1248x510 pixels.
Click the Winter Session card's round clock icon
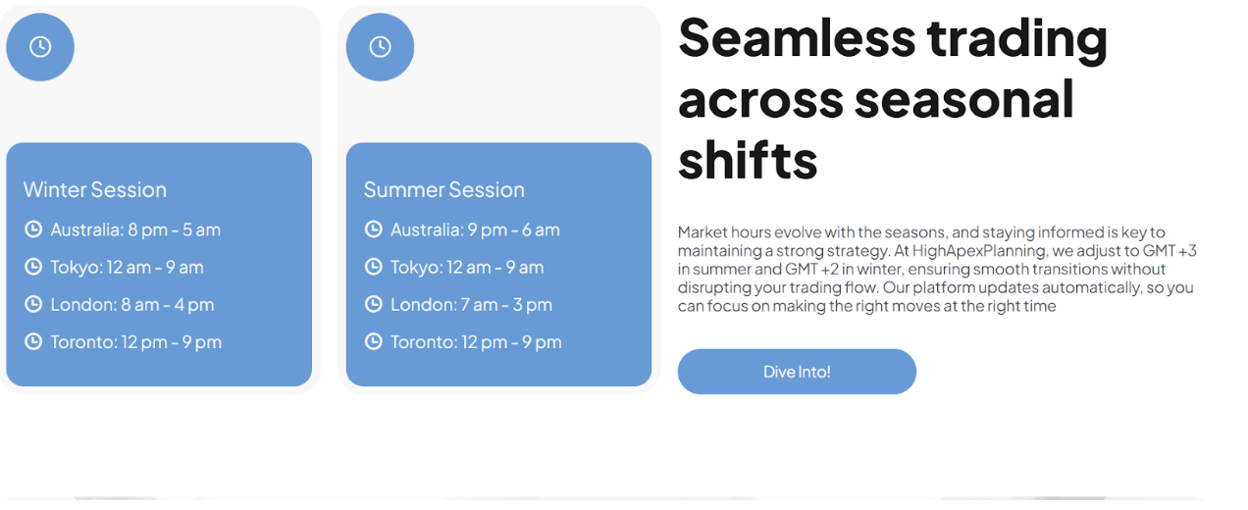[40, 47]
